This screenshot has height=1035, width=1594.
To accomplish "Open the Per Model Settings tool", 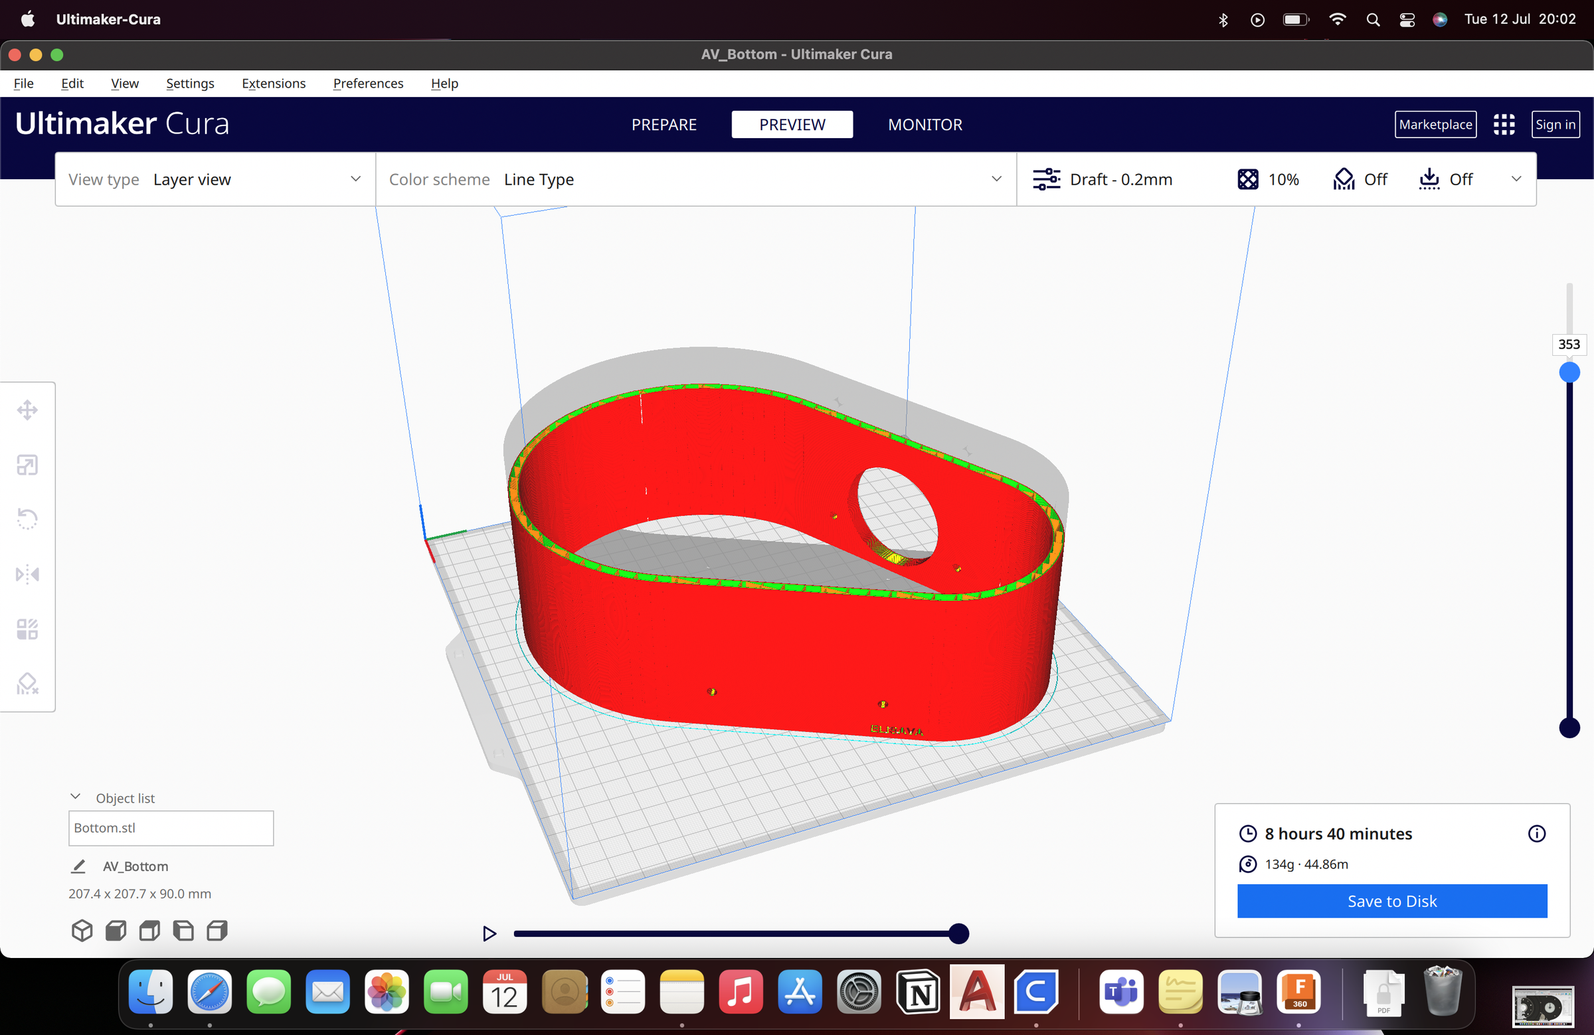I will point(27,629).
